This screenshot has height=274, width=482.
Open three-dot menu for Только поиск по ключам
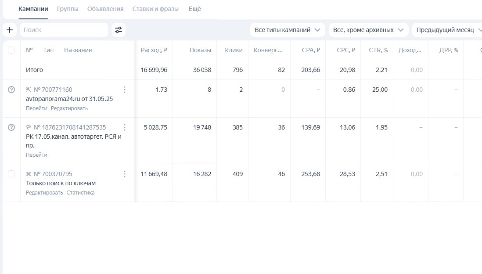tap(125, 174)
